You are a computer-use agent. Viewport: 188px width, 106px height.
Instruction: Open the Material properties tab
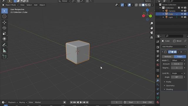tap(158, 102)
